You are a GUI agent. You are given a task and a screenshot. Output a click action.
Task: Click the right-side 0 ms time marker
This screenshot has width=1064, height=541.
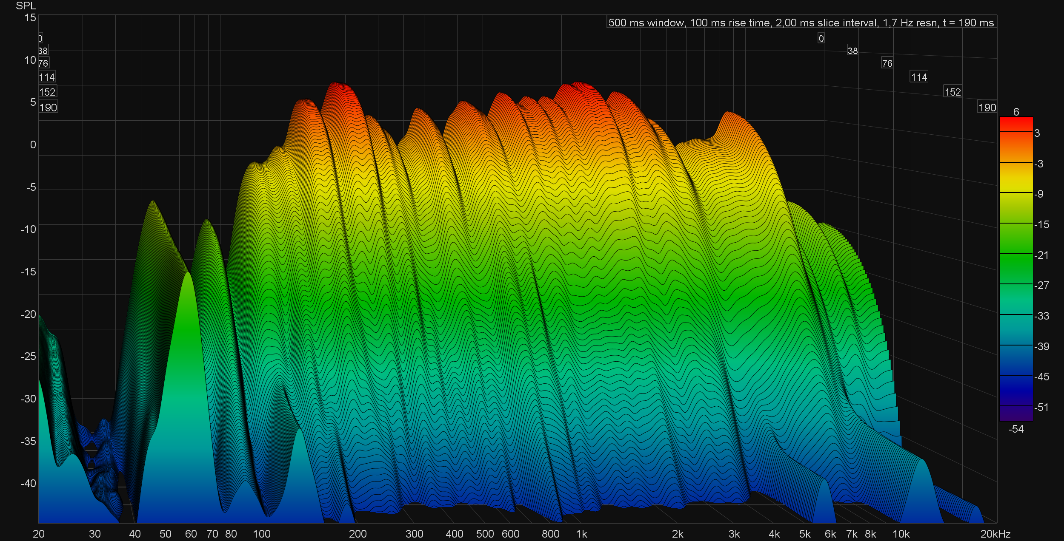(821, 38)
